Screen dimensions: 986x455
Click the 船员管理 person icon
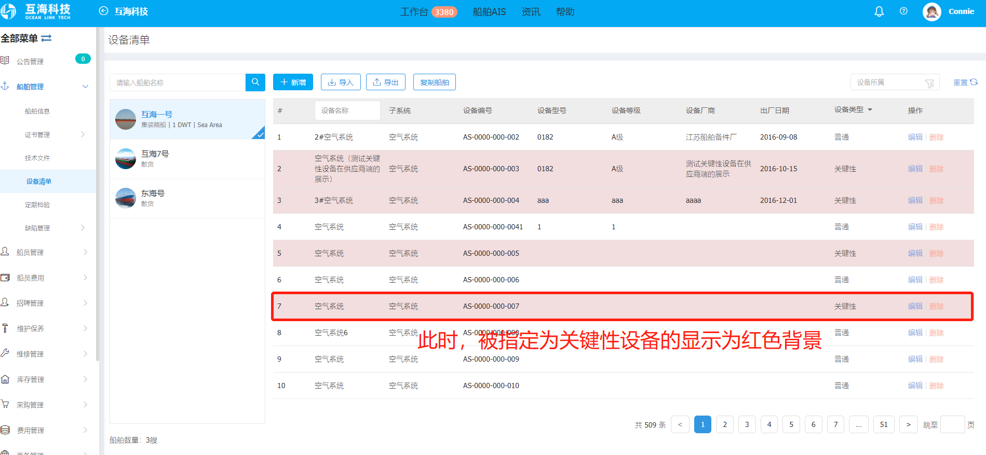click(5, 251)
